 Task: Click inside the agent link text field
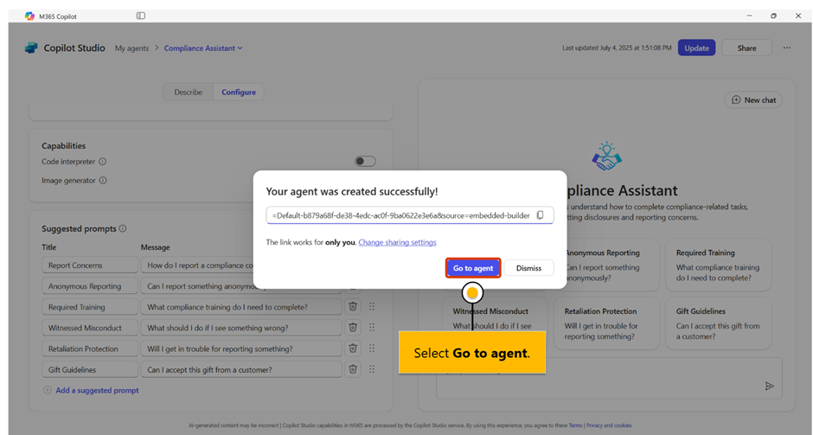(410, 215)
